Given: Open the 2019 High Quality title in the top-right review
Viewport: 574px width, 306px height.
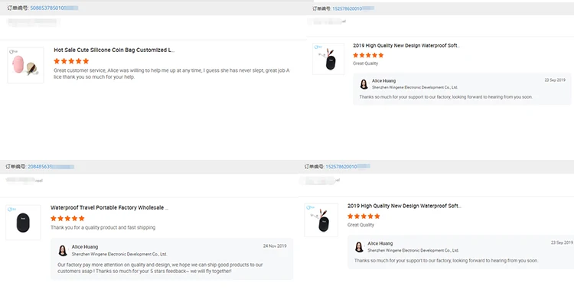Looking at the screenshot, I should click(406, 45).
